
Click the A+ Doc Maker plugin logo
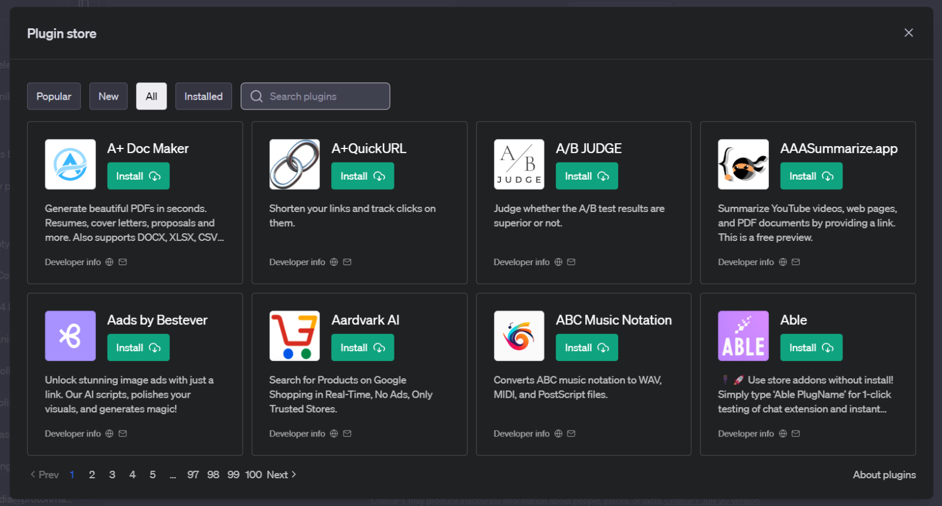(70, 164)
